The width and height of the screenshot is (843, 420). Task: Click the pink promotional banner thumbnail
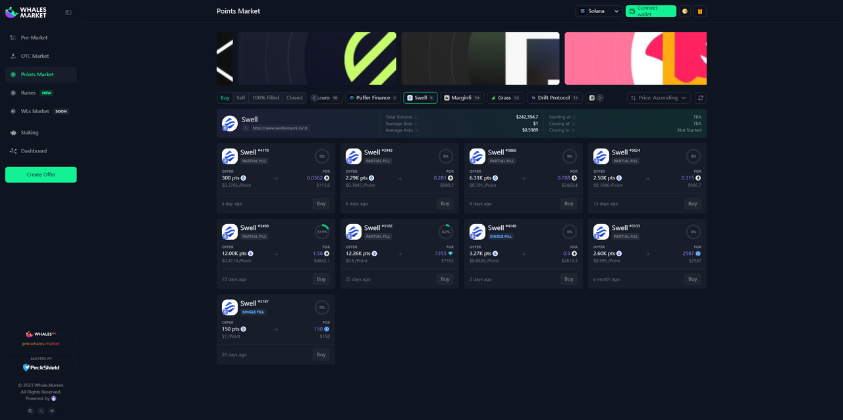pos(635,58)
